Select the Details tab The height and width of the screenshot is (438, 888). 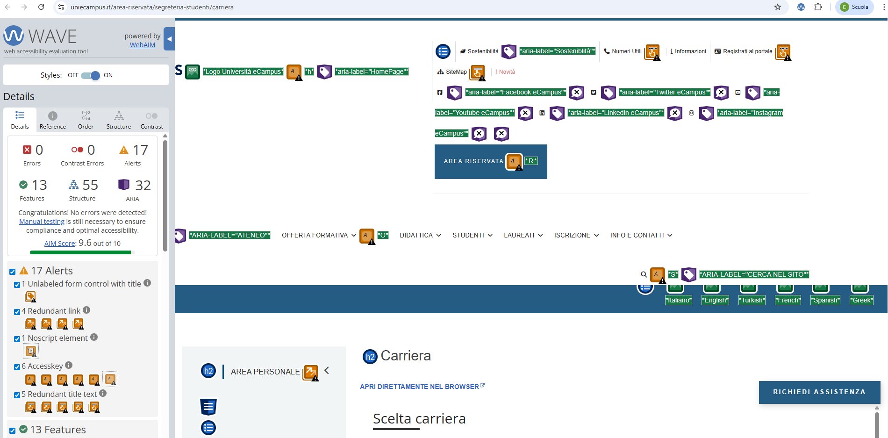(x=20, y=120)
